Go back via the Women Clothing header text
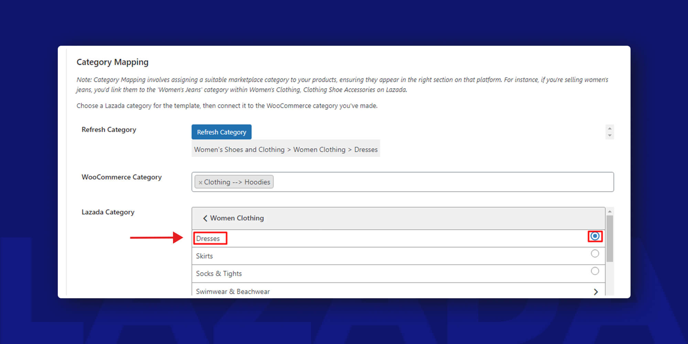688x344 pixels. coord(237,218)
